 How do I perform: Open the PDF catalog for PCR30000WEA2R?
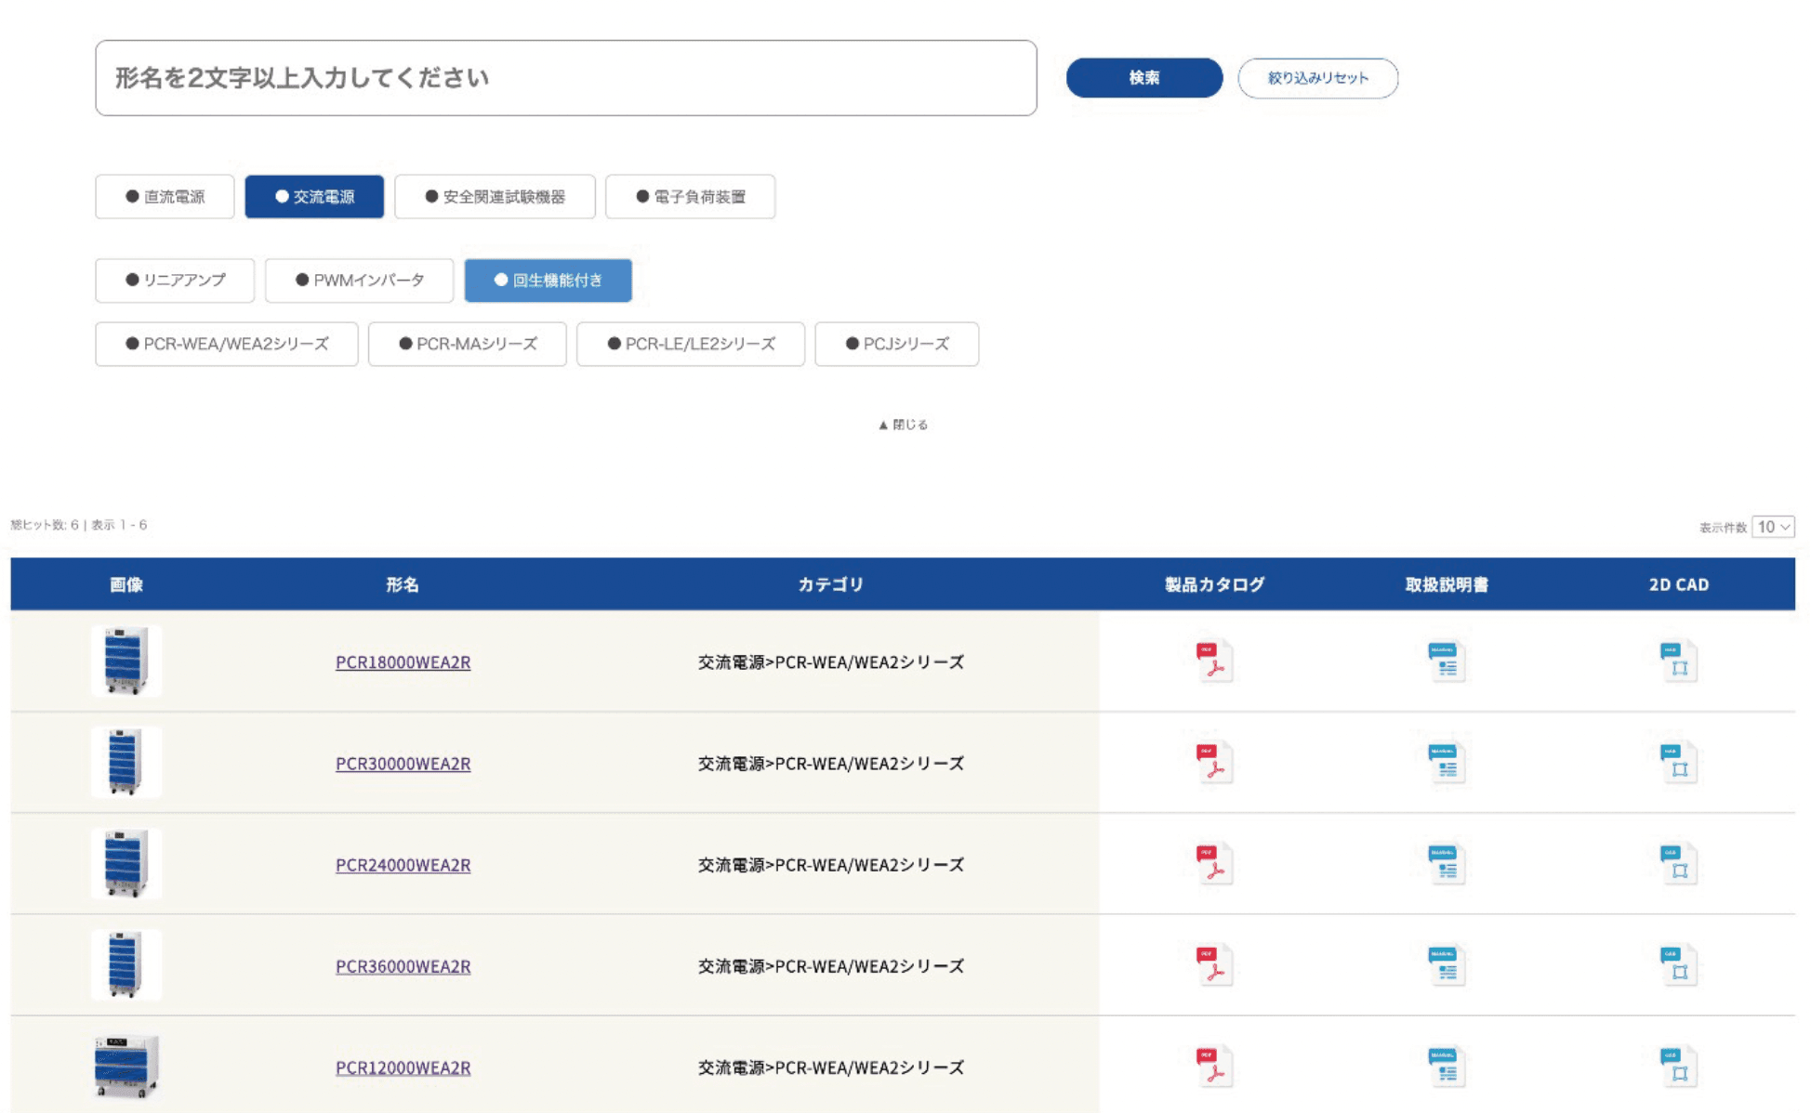coord(1213,763)
